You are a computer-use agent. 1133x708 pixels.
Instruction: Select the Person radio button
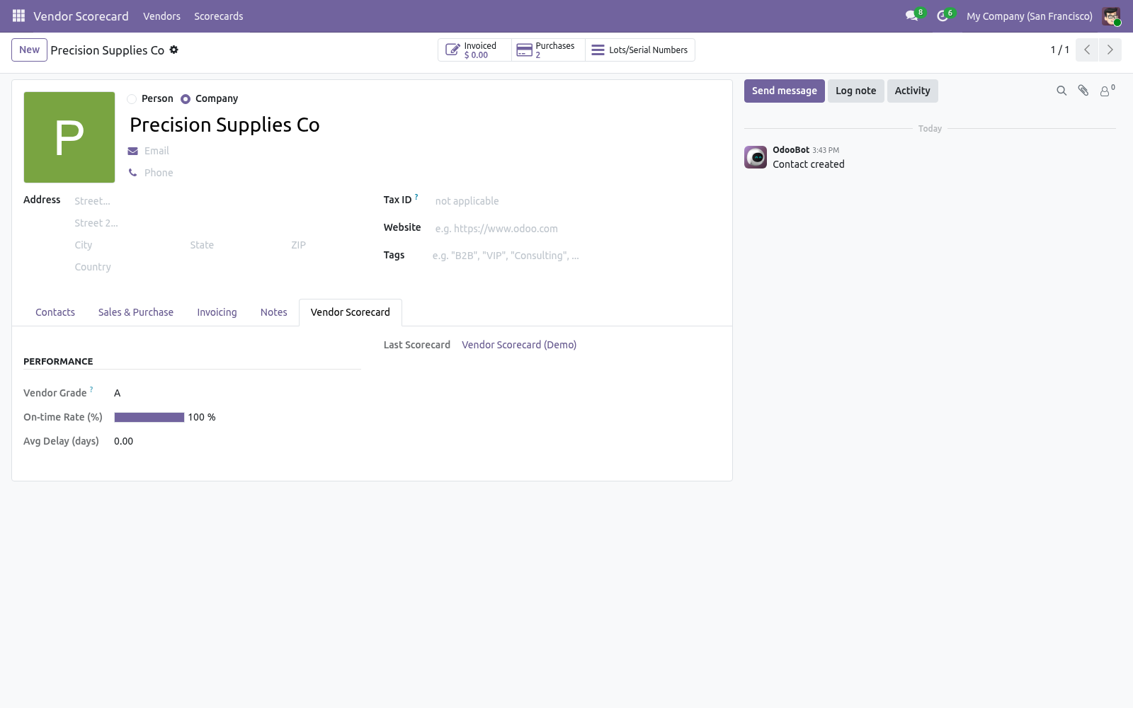click(132, 99)
